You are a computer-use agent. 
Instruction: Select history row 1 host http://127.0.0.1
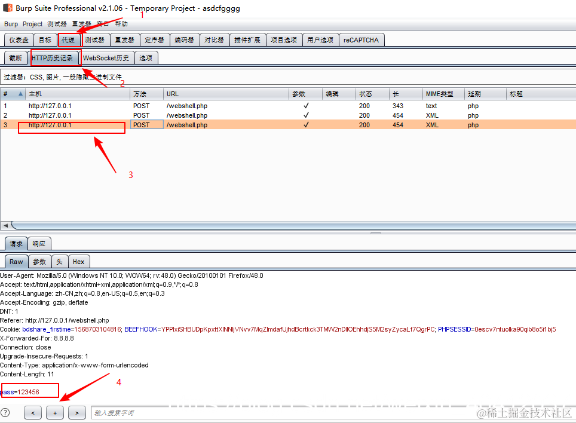[x=50, y=106]
